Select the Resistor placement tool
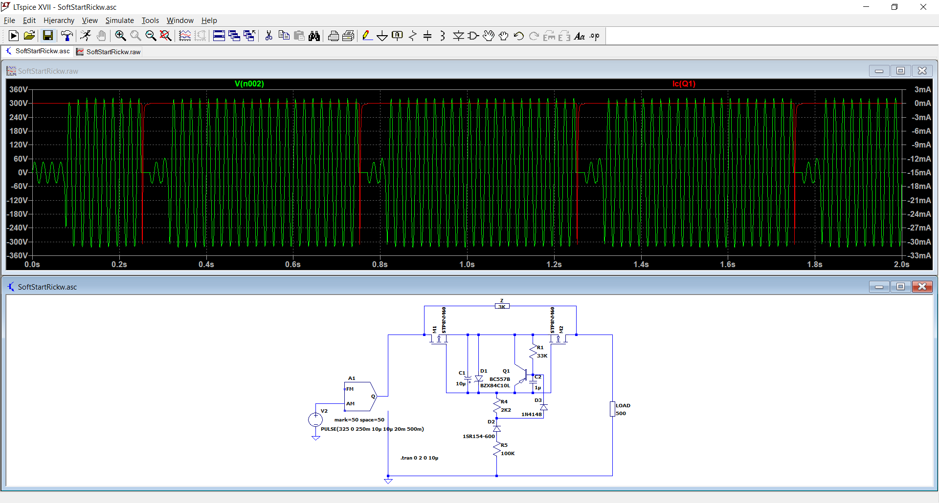Screen dimensions: 939x503 pos(413,36)
